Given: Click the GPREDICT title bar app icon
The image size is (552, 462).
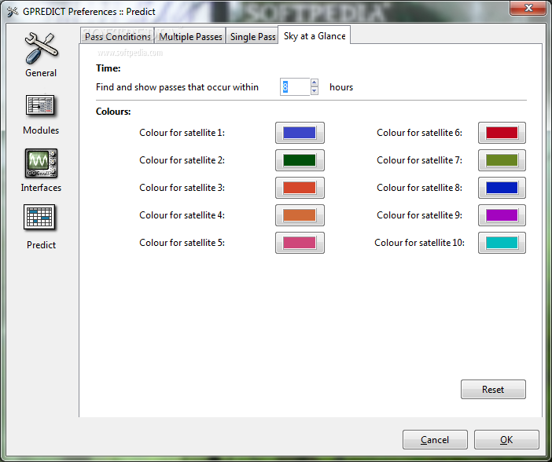Looking at the screenshot, I should [13, 12].
